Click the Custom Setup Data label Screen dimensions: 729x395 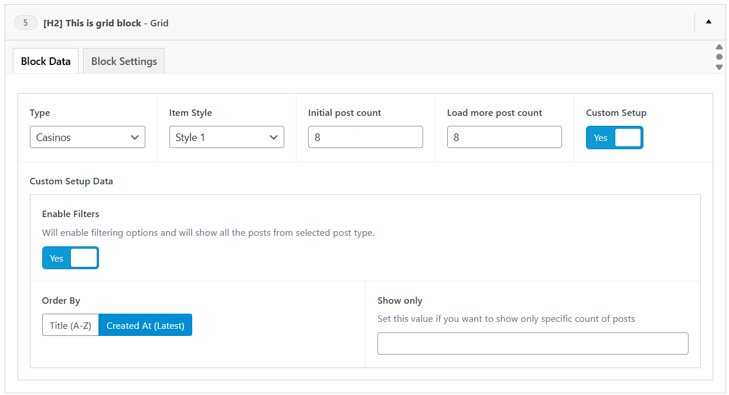(x=71, y=181)
